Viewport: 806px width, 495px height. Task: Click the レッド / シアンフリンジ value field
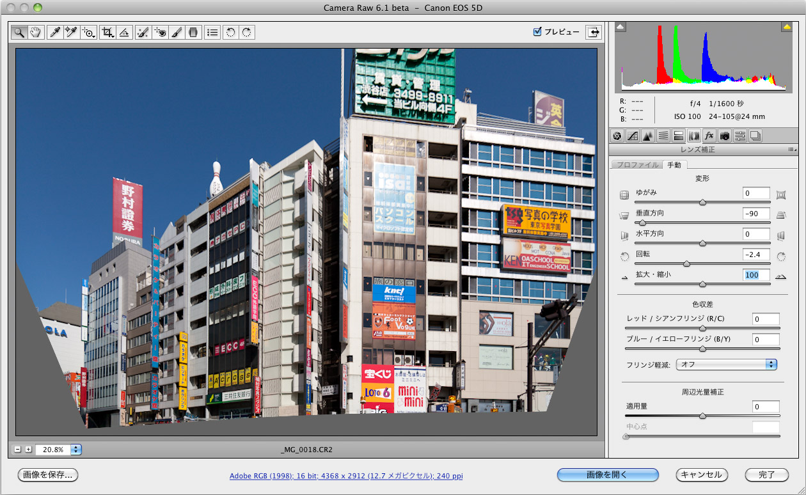(x=766, y=319)
